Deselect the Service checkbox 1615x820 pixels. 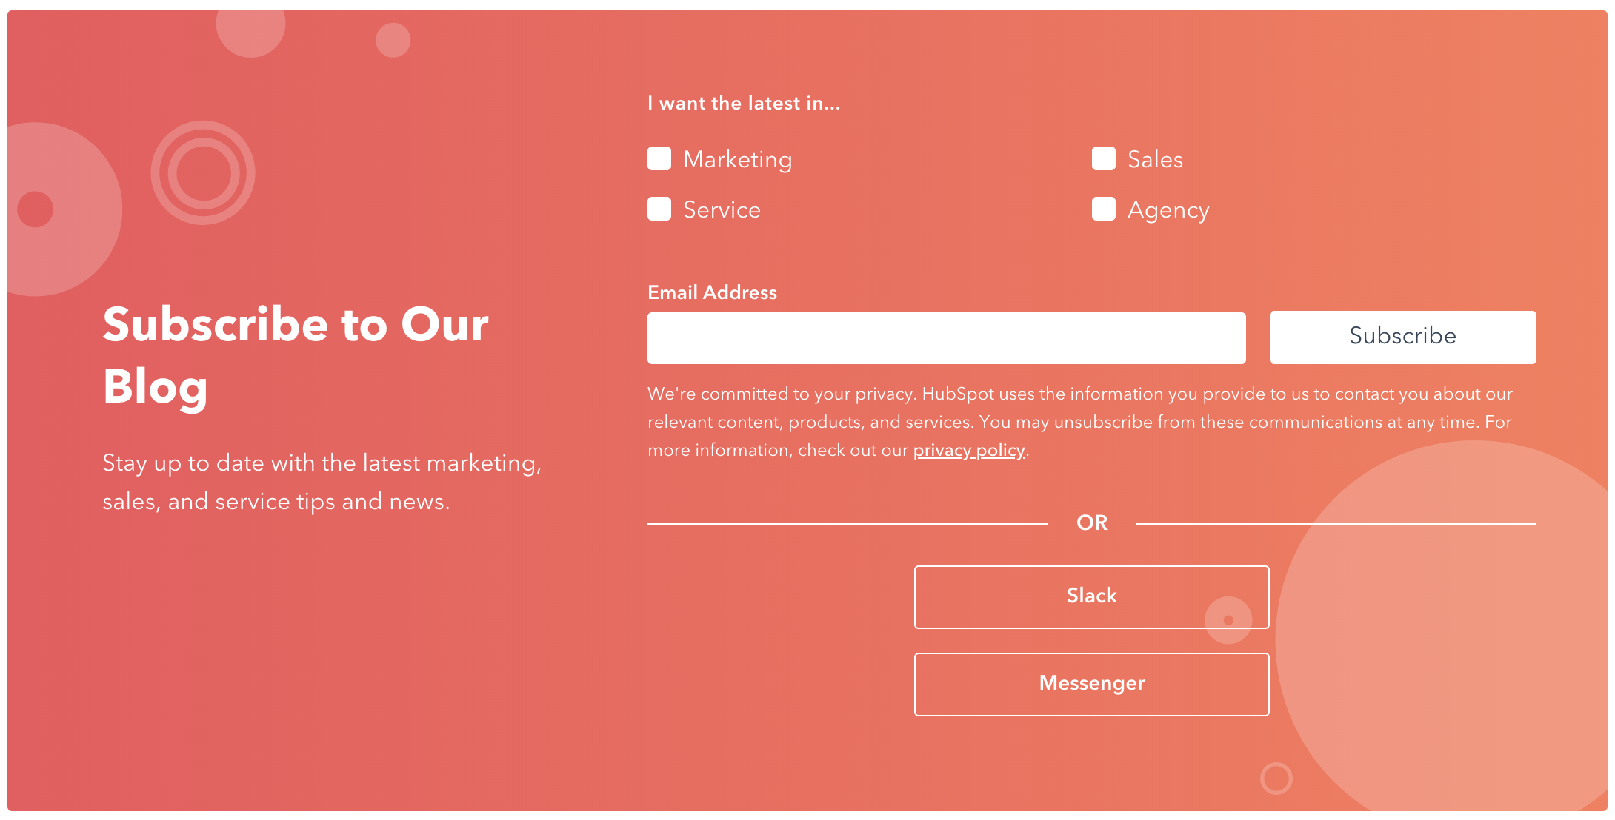(x=659, y=209)
